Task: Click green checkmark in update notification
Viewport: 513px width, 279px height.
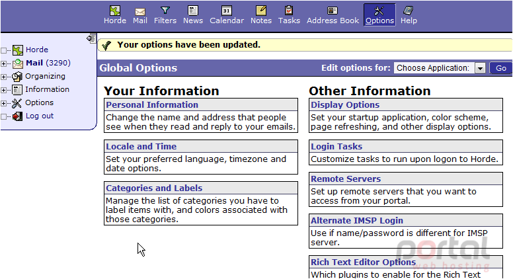Action: (106, 45)
